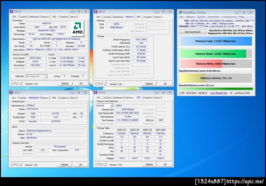
Task: Click the Memory-Write result bar
Action: point(216,64)
